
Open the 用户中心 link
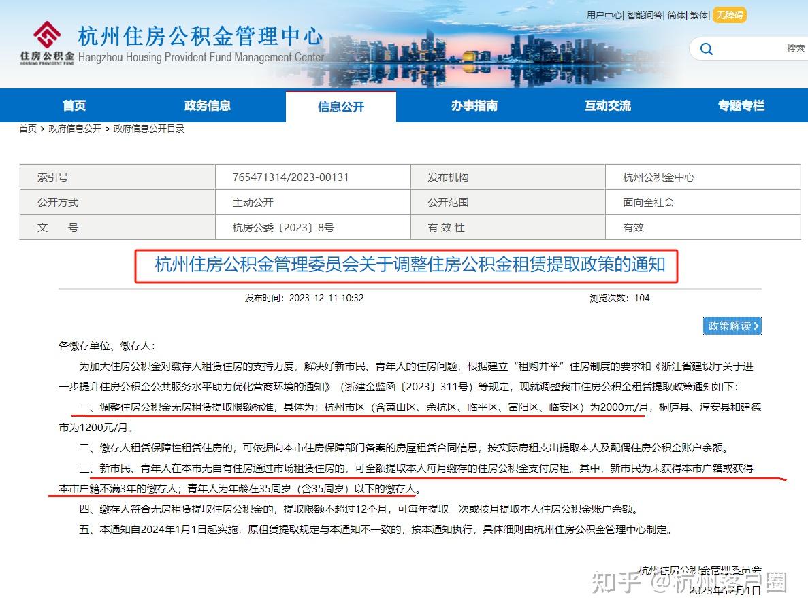(604, 15)
